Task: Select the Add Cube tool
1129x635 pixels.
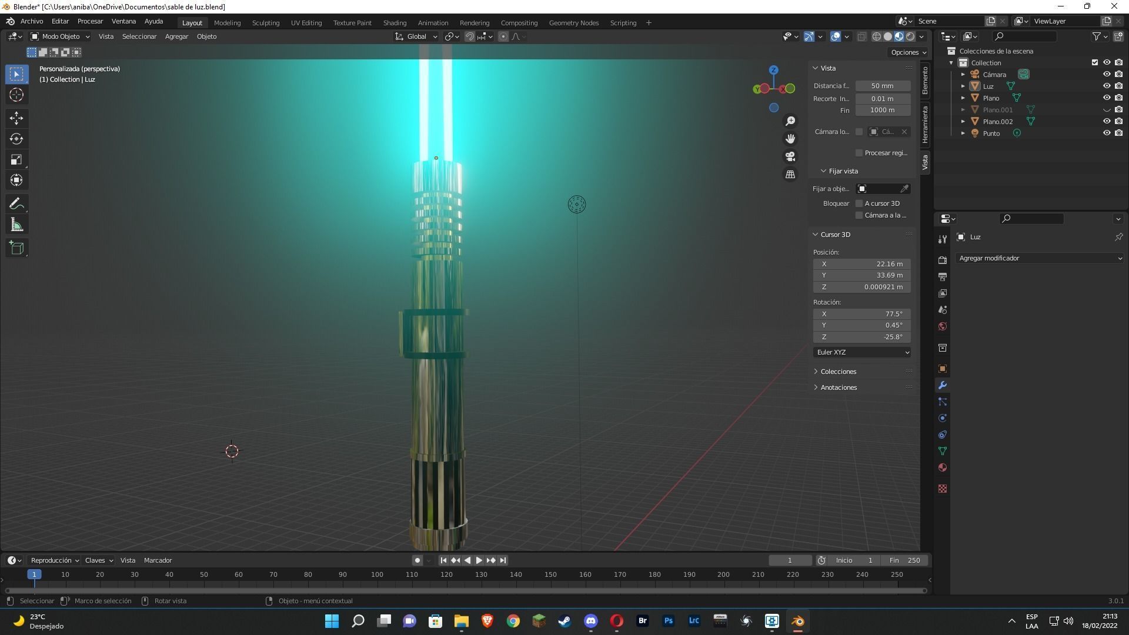Action: tap(16, 248)
